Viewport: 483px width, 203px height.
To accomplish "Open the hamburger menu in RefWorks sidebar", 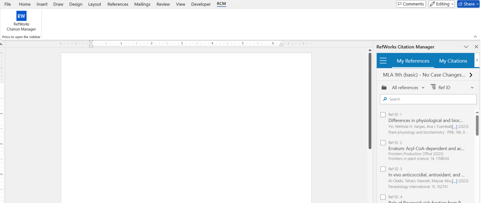I will (x=383, y=61).
